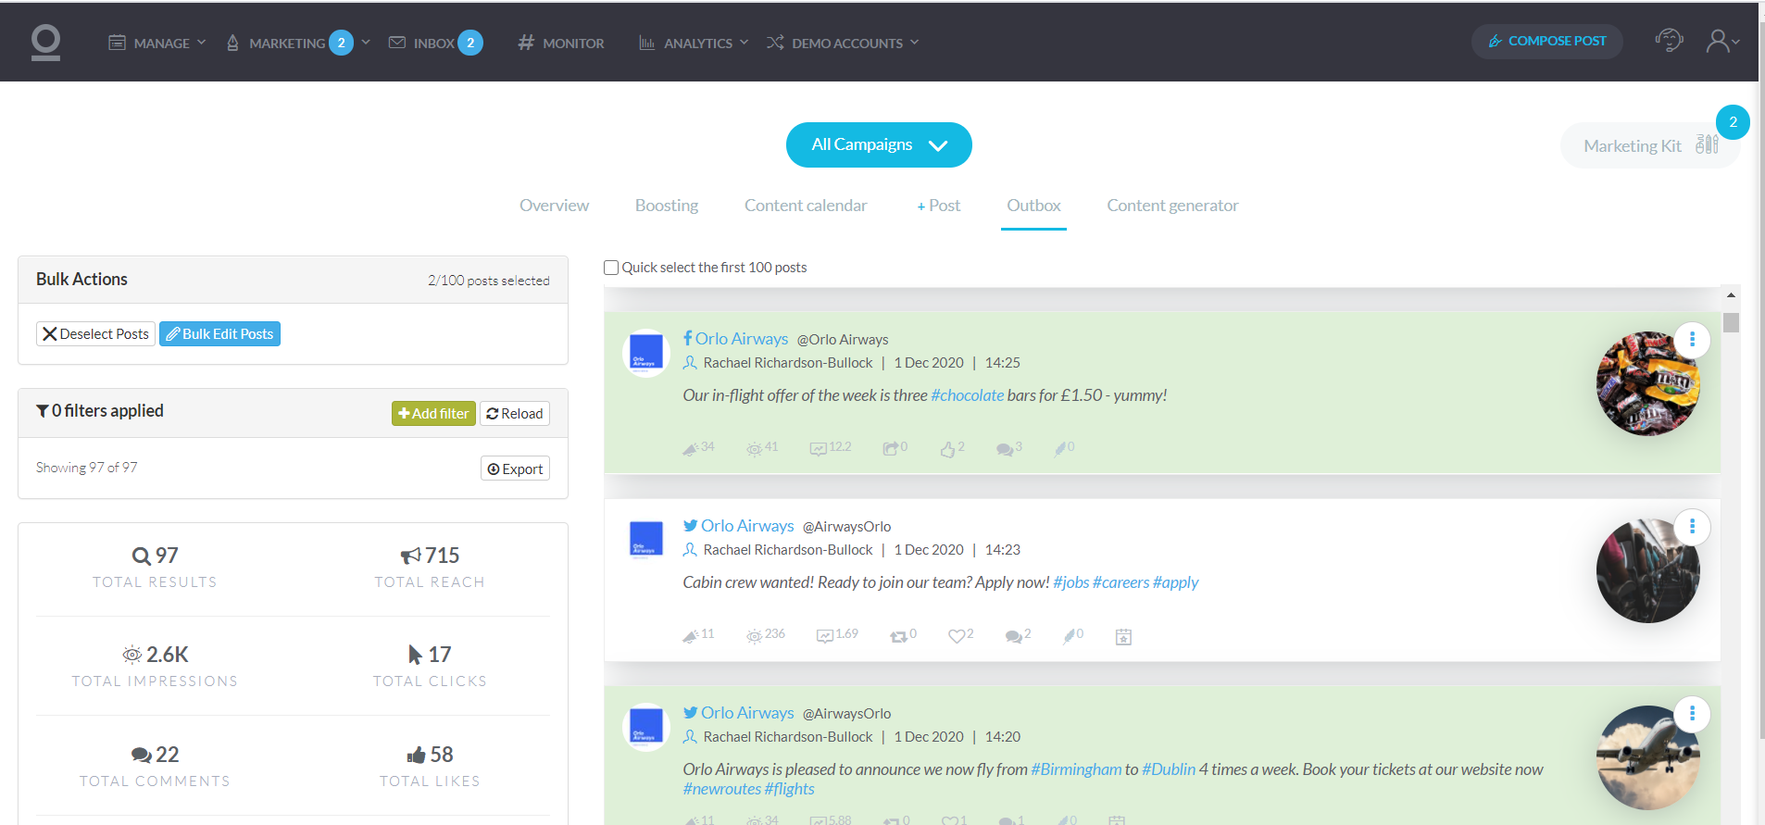
Task: Open options menu on Birmingham Dublin post
Action: pos(1692,714)
